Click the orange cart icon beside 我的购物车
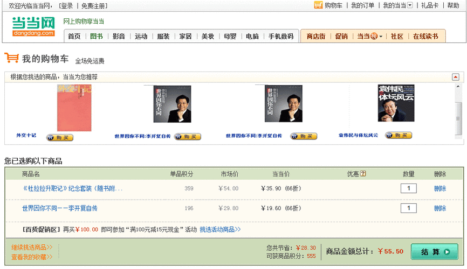Screen dimensions: 467x269 pos(12,58)
